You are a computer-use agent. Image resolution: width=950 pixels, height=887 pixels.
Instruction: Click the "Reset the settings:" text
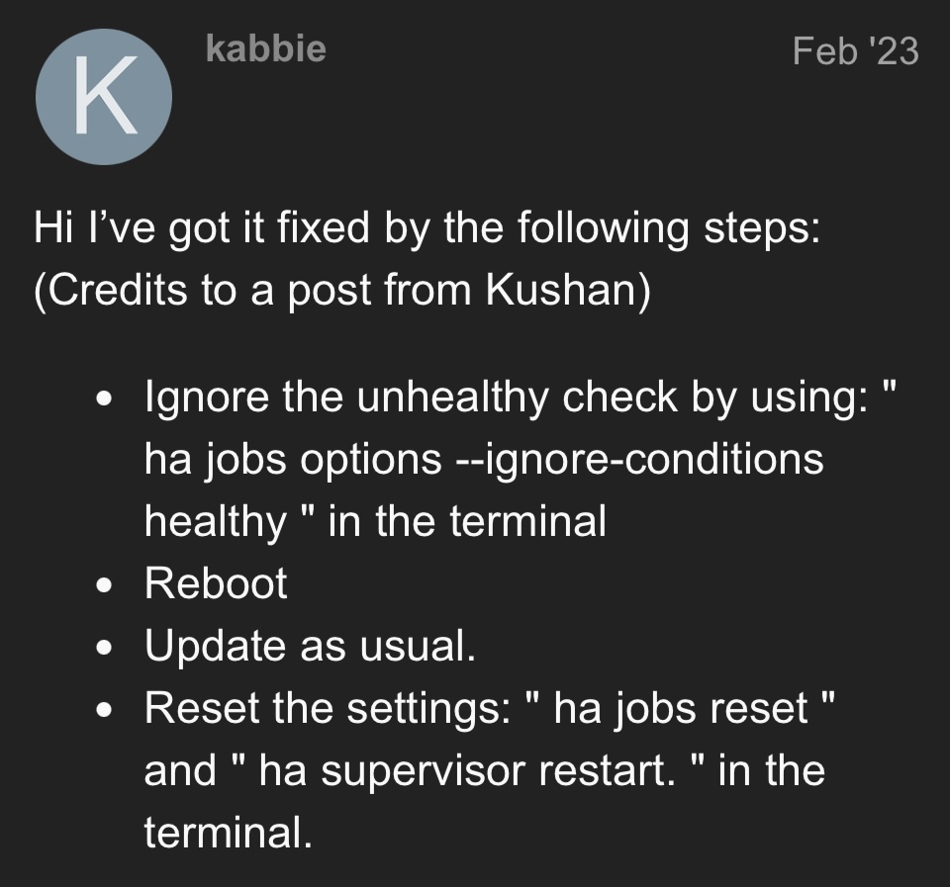[x=328, y=708]
